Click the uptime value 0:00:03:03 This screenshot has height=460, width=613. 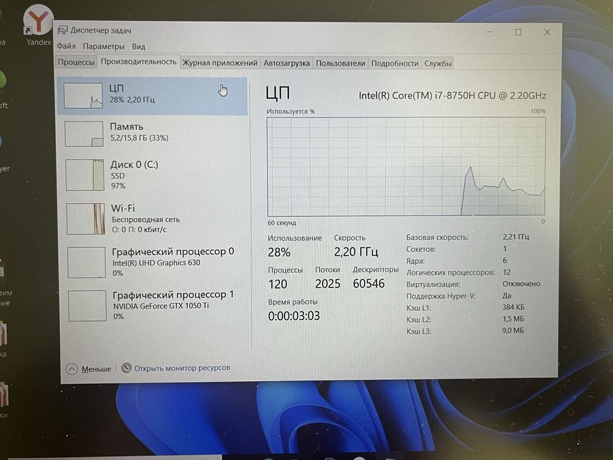294,315
